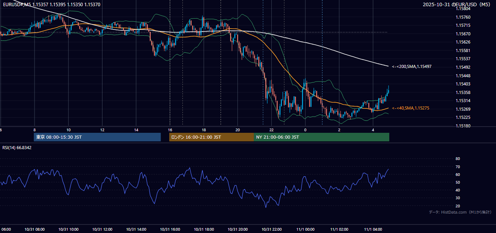Click the bottom 11/1 02:00 time label
The height and width of the screenshot is (233, 496).
(x=339, y=230)
